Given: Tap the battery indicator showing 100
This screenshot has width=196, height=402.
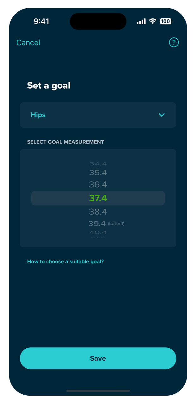Looking at the screenshot, I should tap(166, 21).
